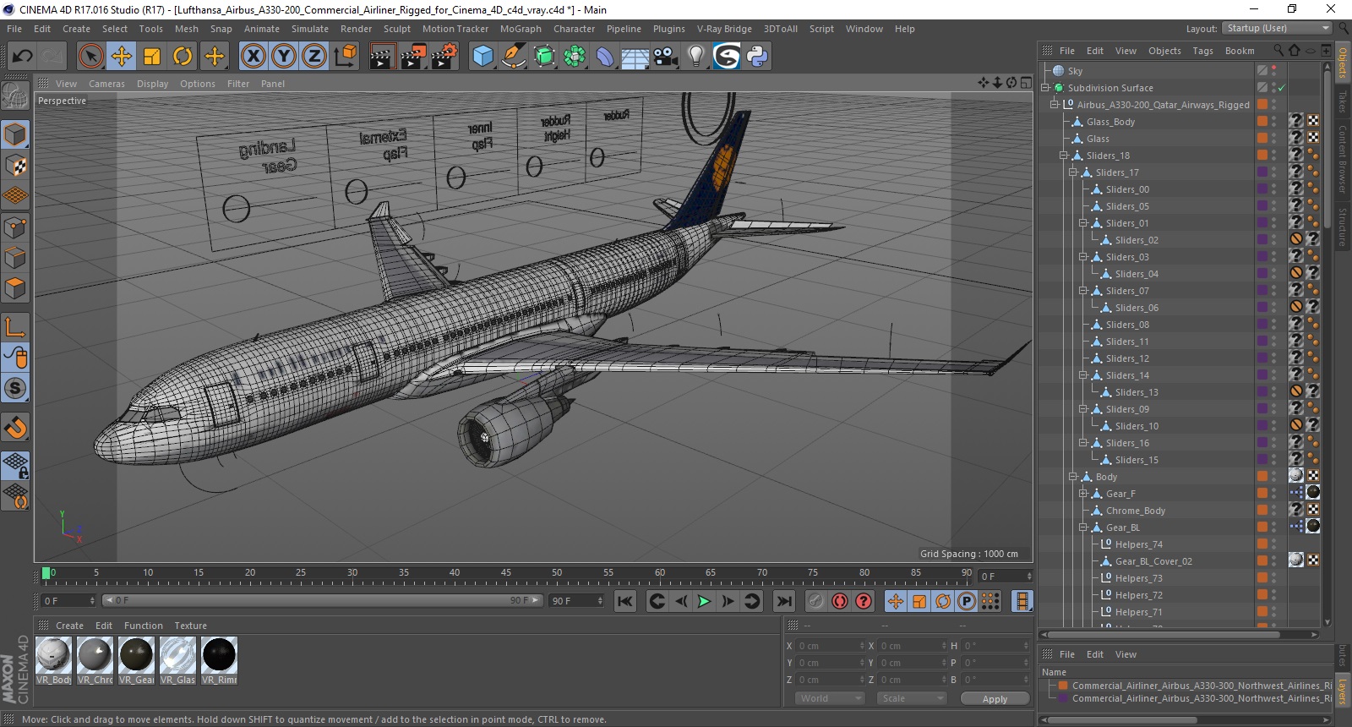The width and height of the screenshot is (1352, 727).
Task: Switch to Texture mode
Action: tap(15, 166)
